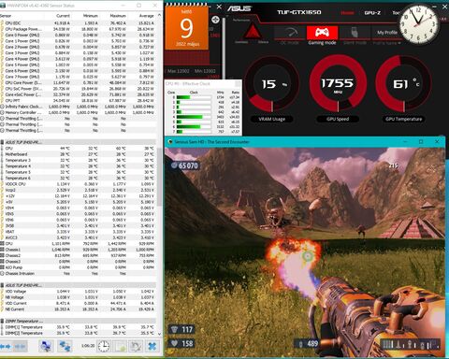This screenshot has height=359, width=449.
Task: Click armor icon showing 117
Action: 175,329
